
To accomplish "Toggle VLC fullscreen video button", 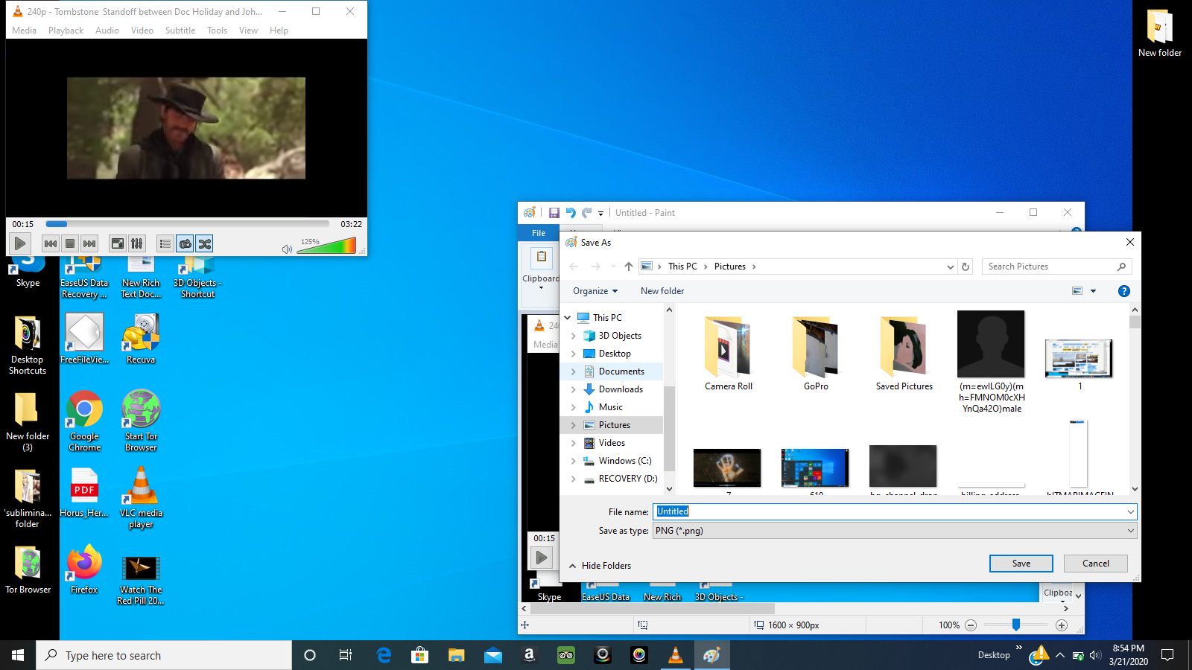I will 118,243.
